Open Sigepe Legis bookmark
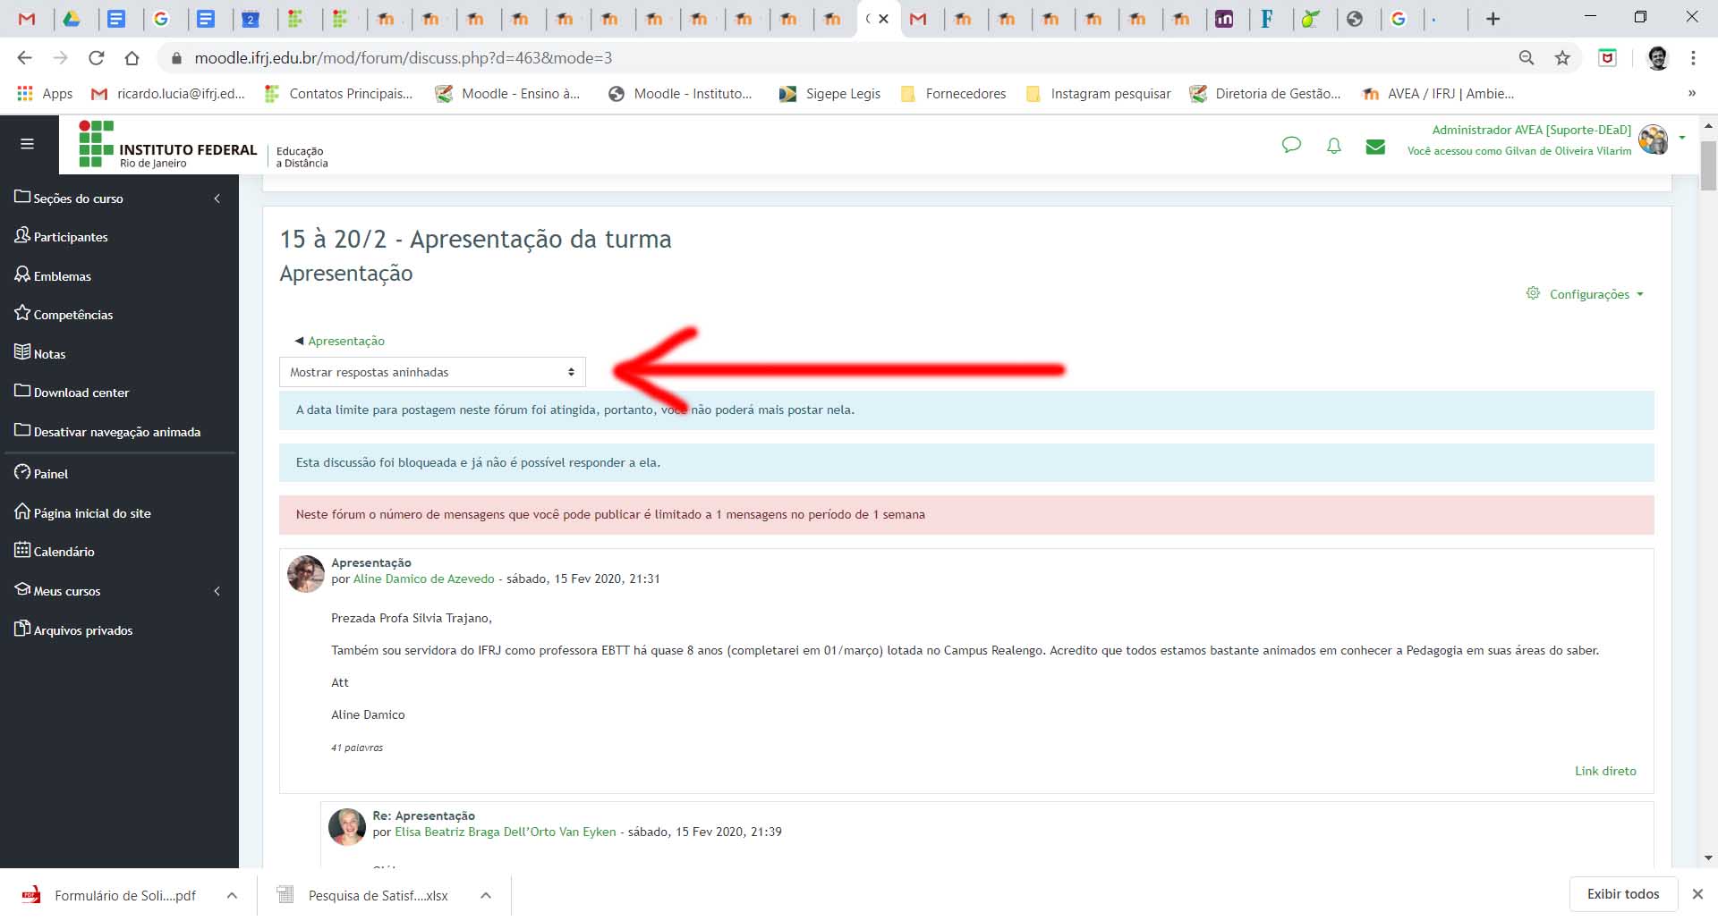The image size is (1718, 921). (829, 94)
